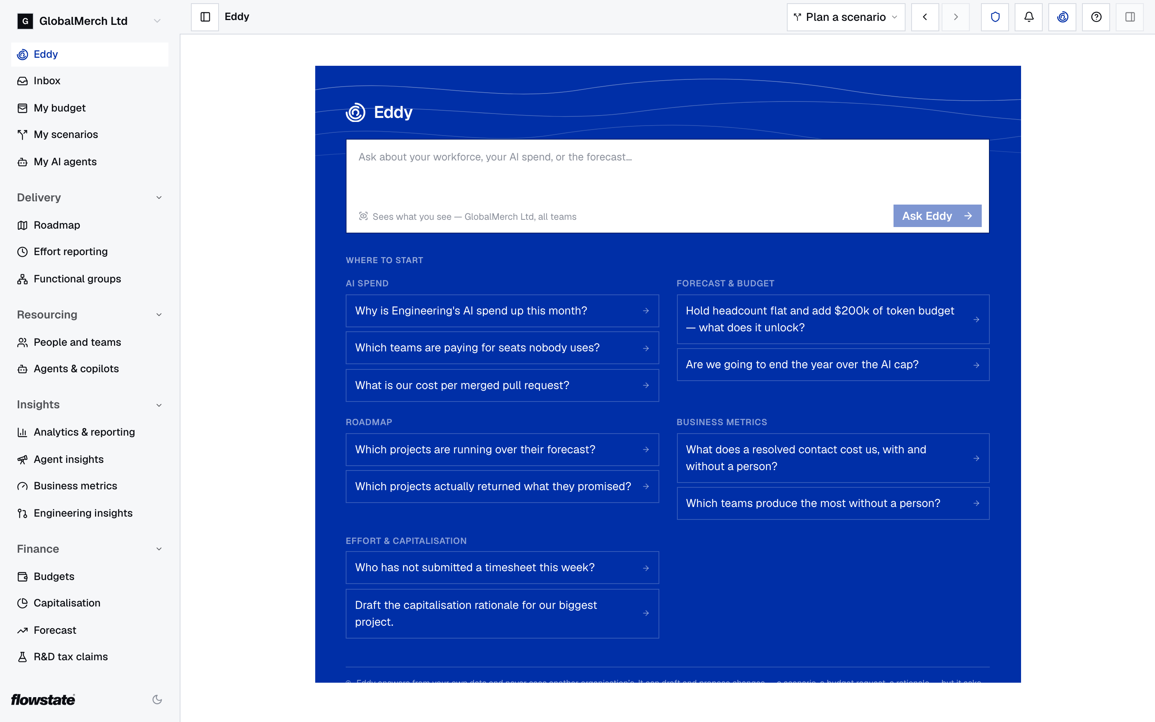
Task: Toggle the left sidebar panel icon
Action: 205,17
